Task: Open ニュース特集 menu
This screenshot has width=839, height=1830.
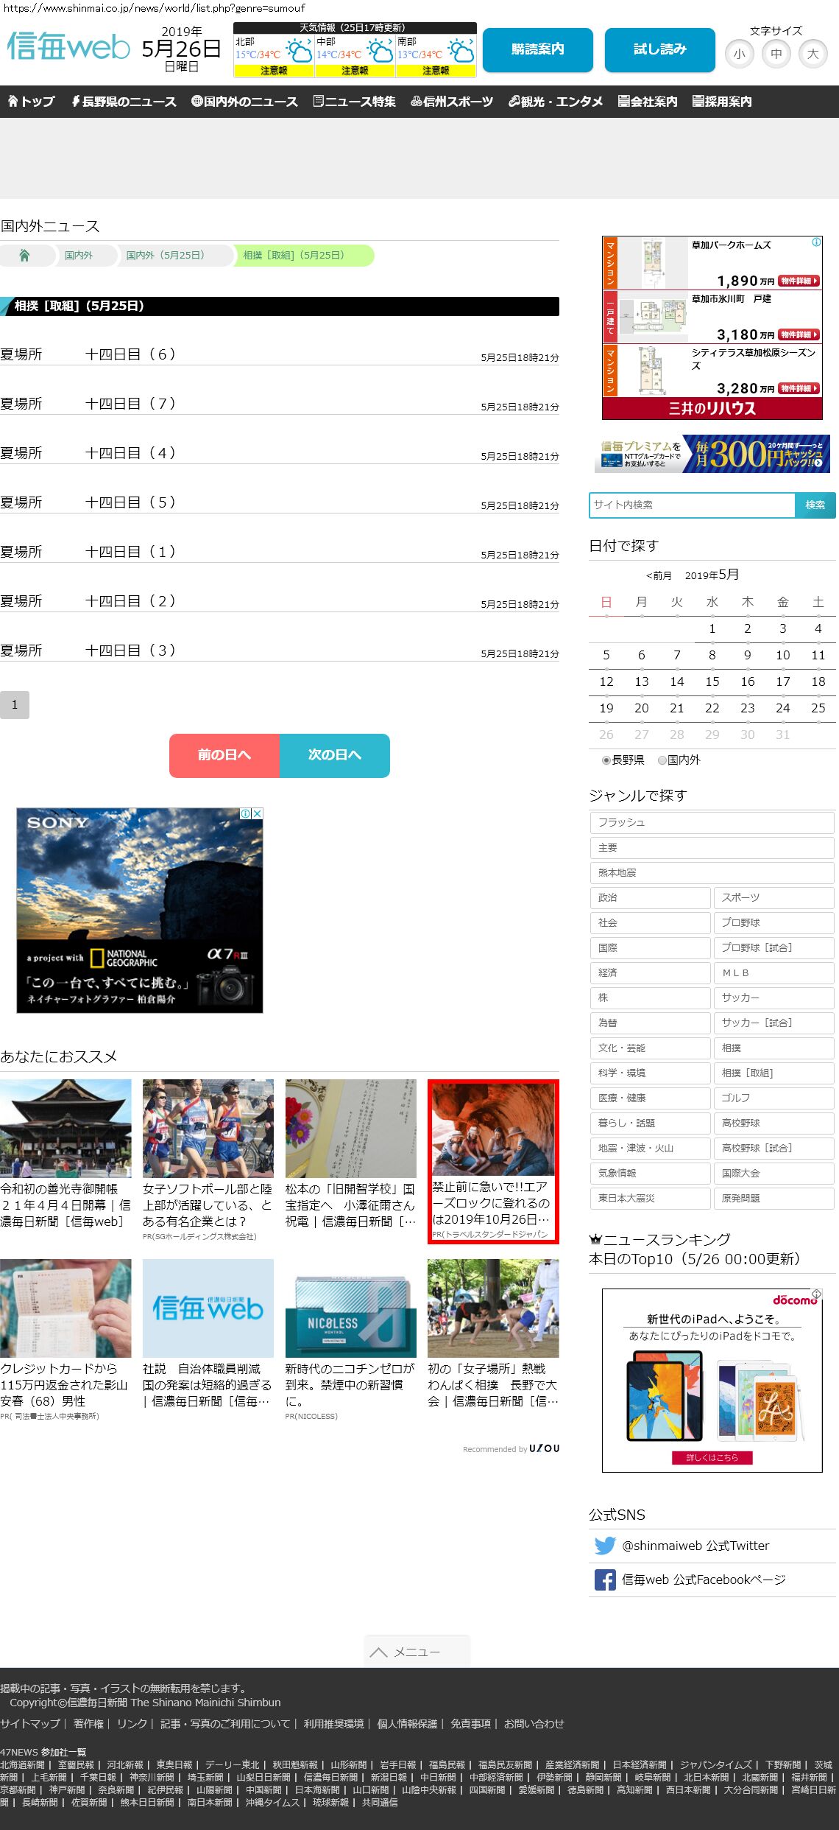Action: (354, 102)
